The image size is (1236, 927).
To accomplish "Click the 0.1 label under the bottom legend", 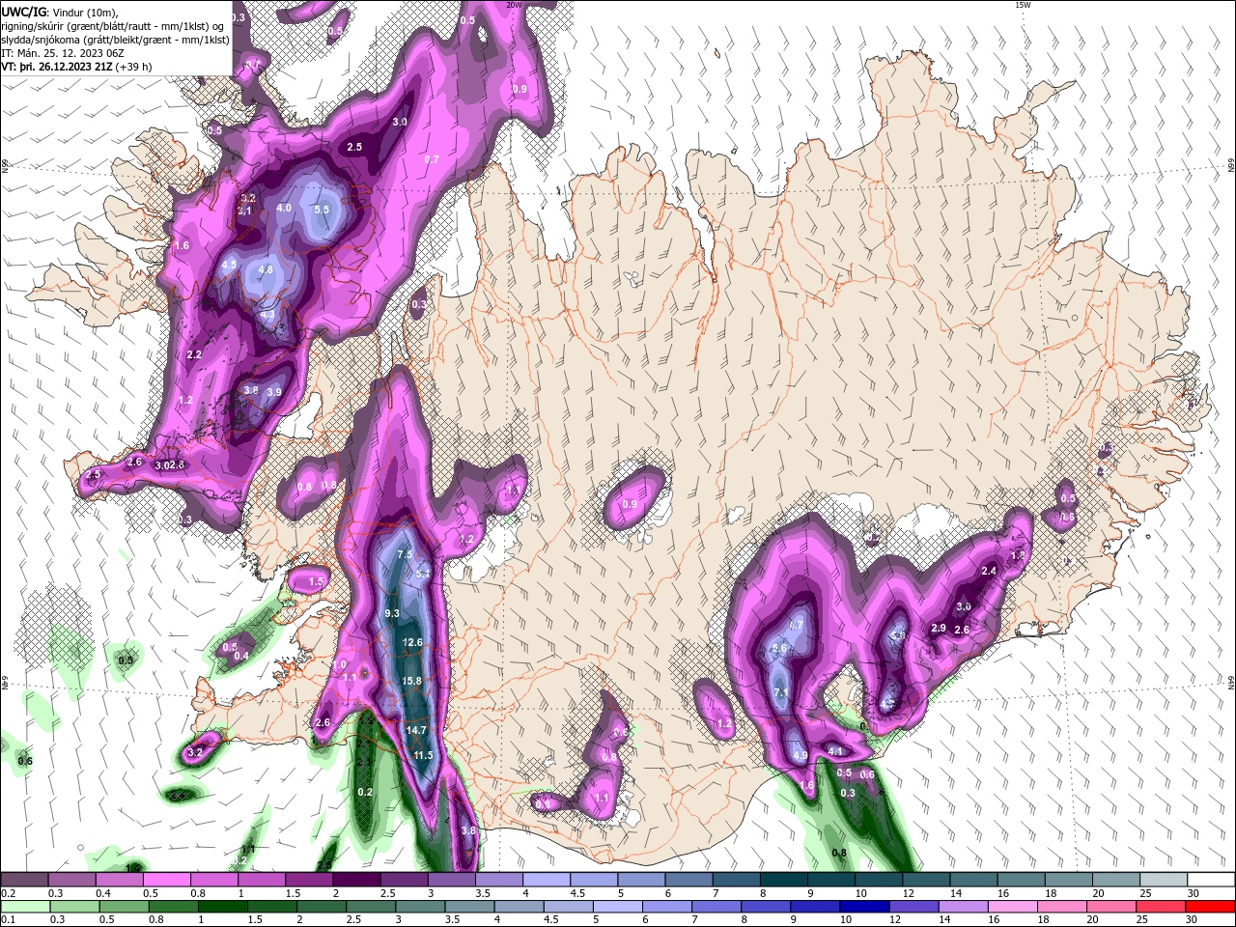I will (x=8, y=920).
